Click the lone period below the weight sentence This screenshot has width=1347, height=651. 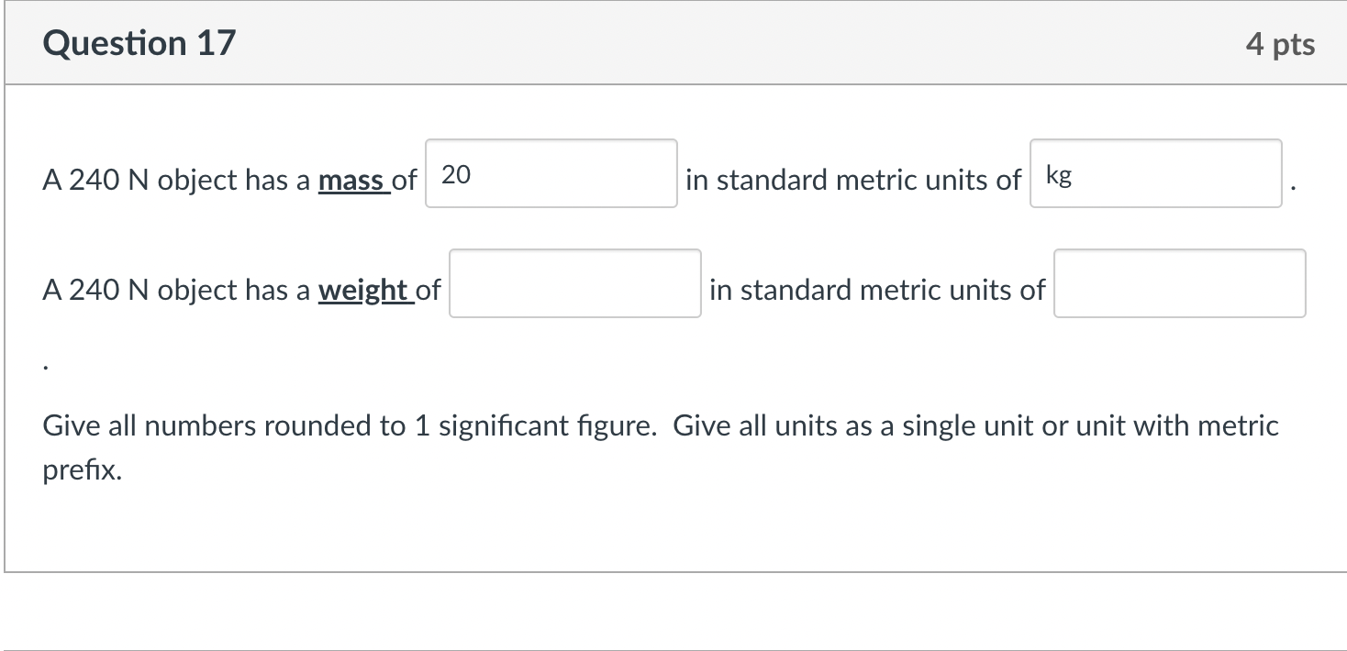coord(46,364)
